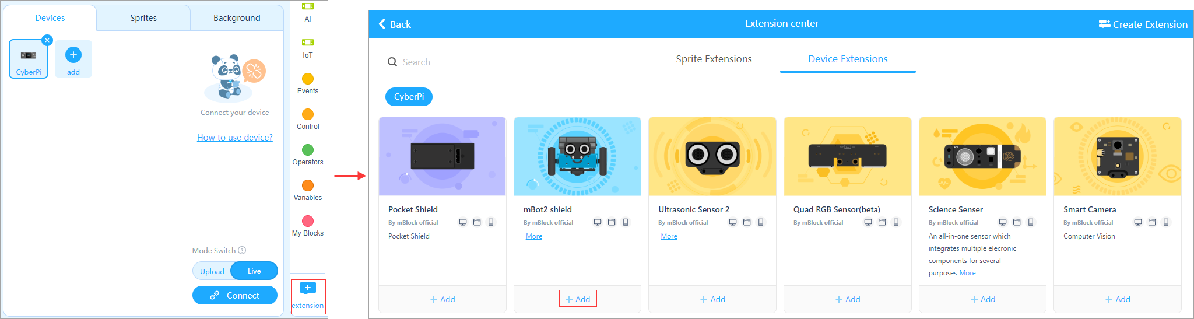
Task: Select the CyberPi device thumbnail
Action: click(29, 59)
